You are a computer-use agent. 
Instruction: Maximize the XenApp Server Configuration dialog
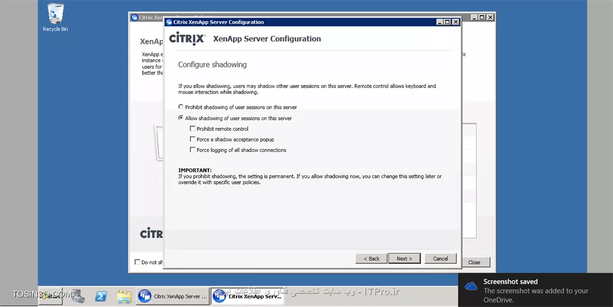[448, 22]
